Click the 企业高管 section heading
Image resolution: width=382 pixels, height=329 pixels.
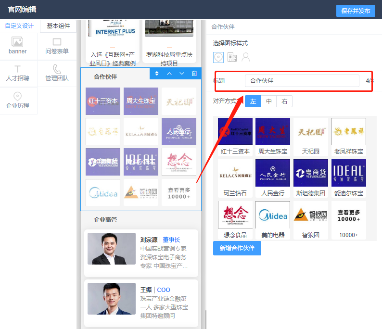click(105, 220)
